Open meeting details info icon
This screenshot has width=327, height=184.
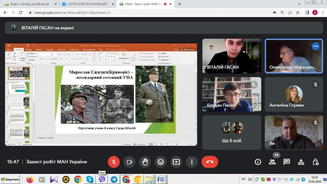(258, 162)
